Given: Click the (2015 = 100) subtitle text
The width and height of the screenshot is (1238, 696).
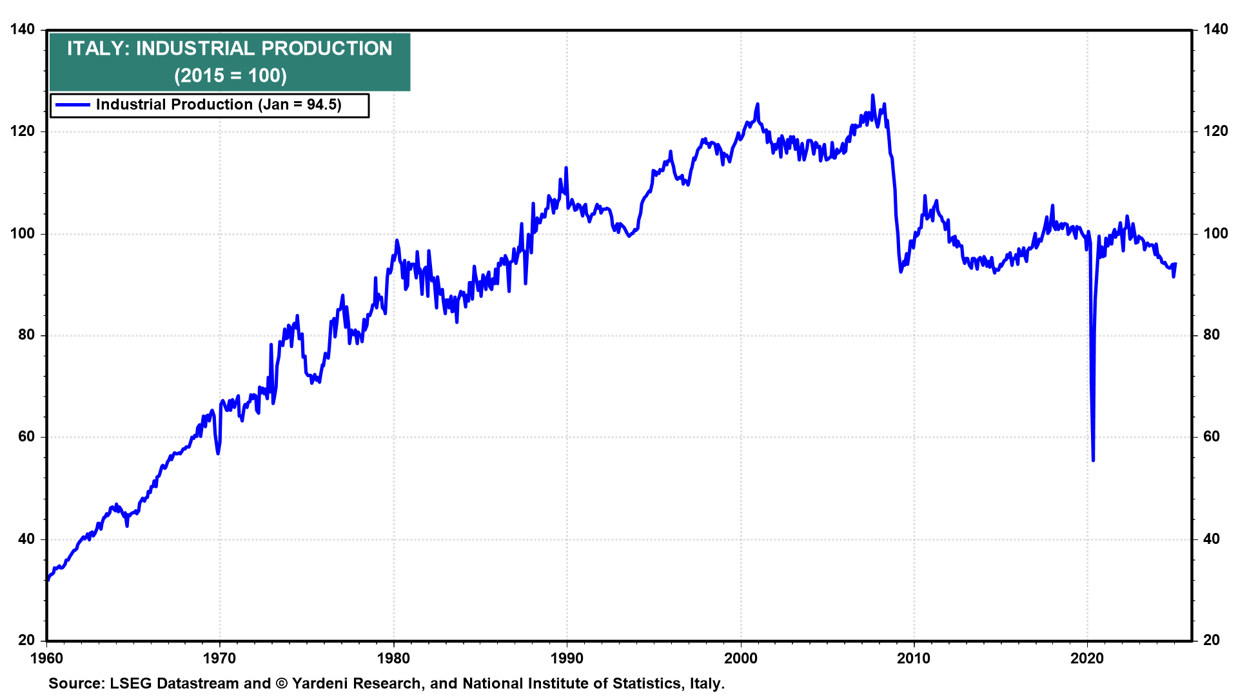Looking at the screenshot, I should (230, 76).
